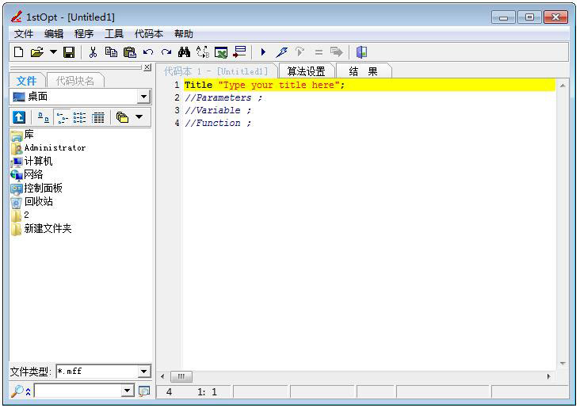Create a new file with the blank page icon
This screenshot has width=580, height=408.
18,52
